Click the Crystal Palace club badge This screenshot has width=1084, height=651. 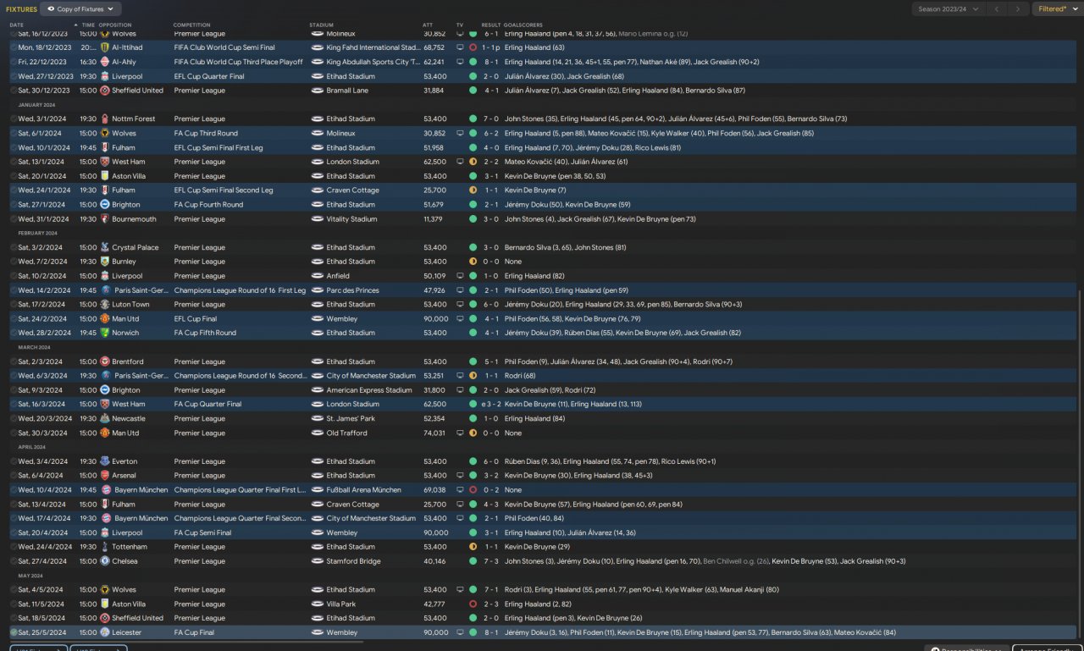tap(105, 248)
